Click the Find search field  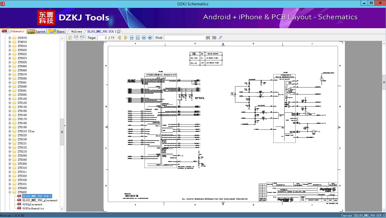[x=184, y=38]
